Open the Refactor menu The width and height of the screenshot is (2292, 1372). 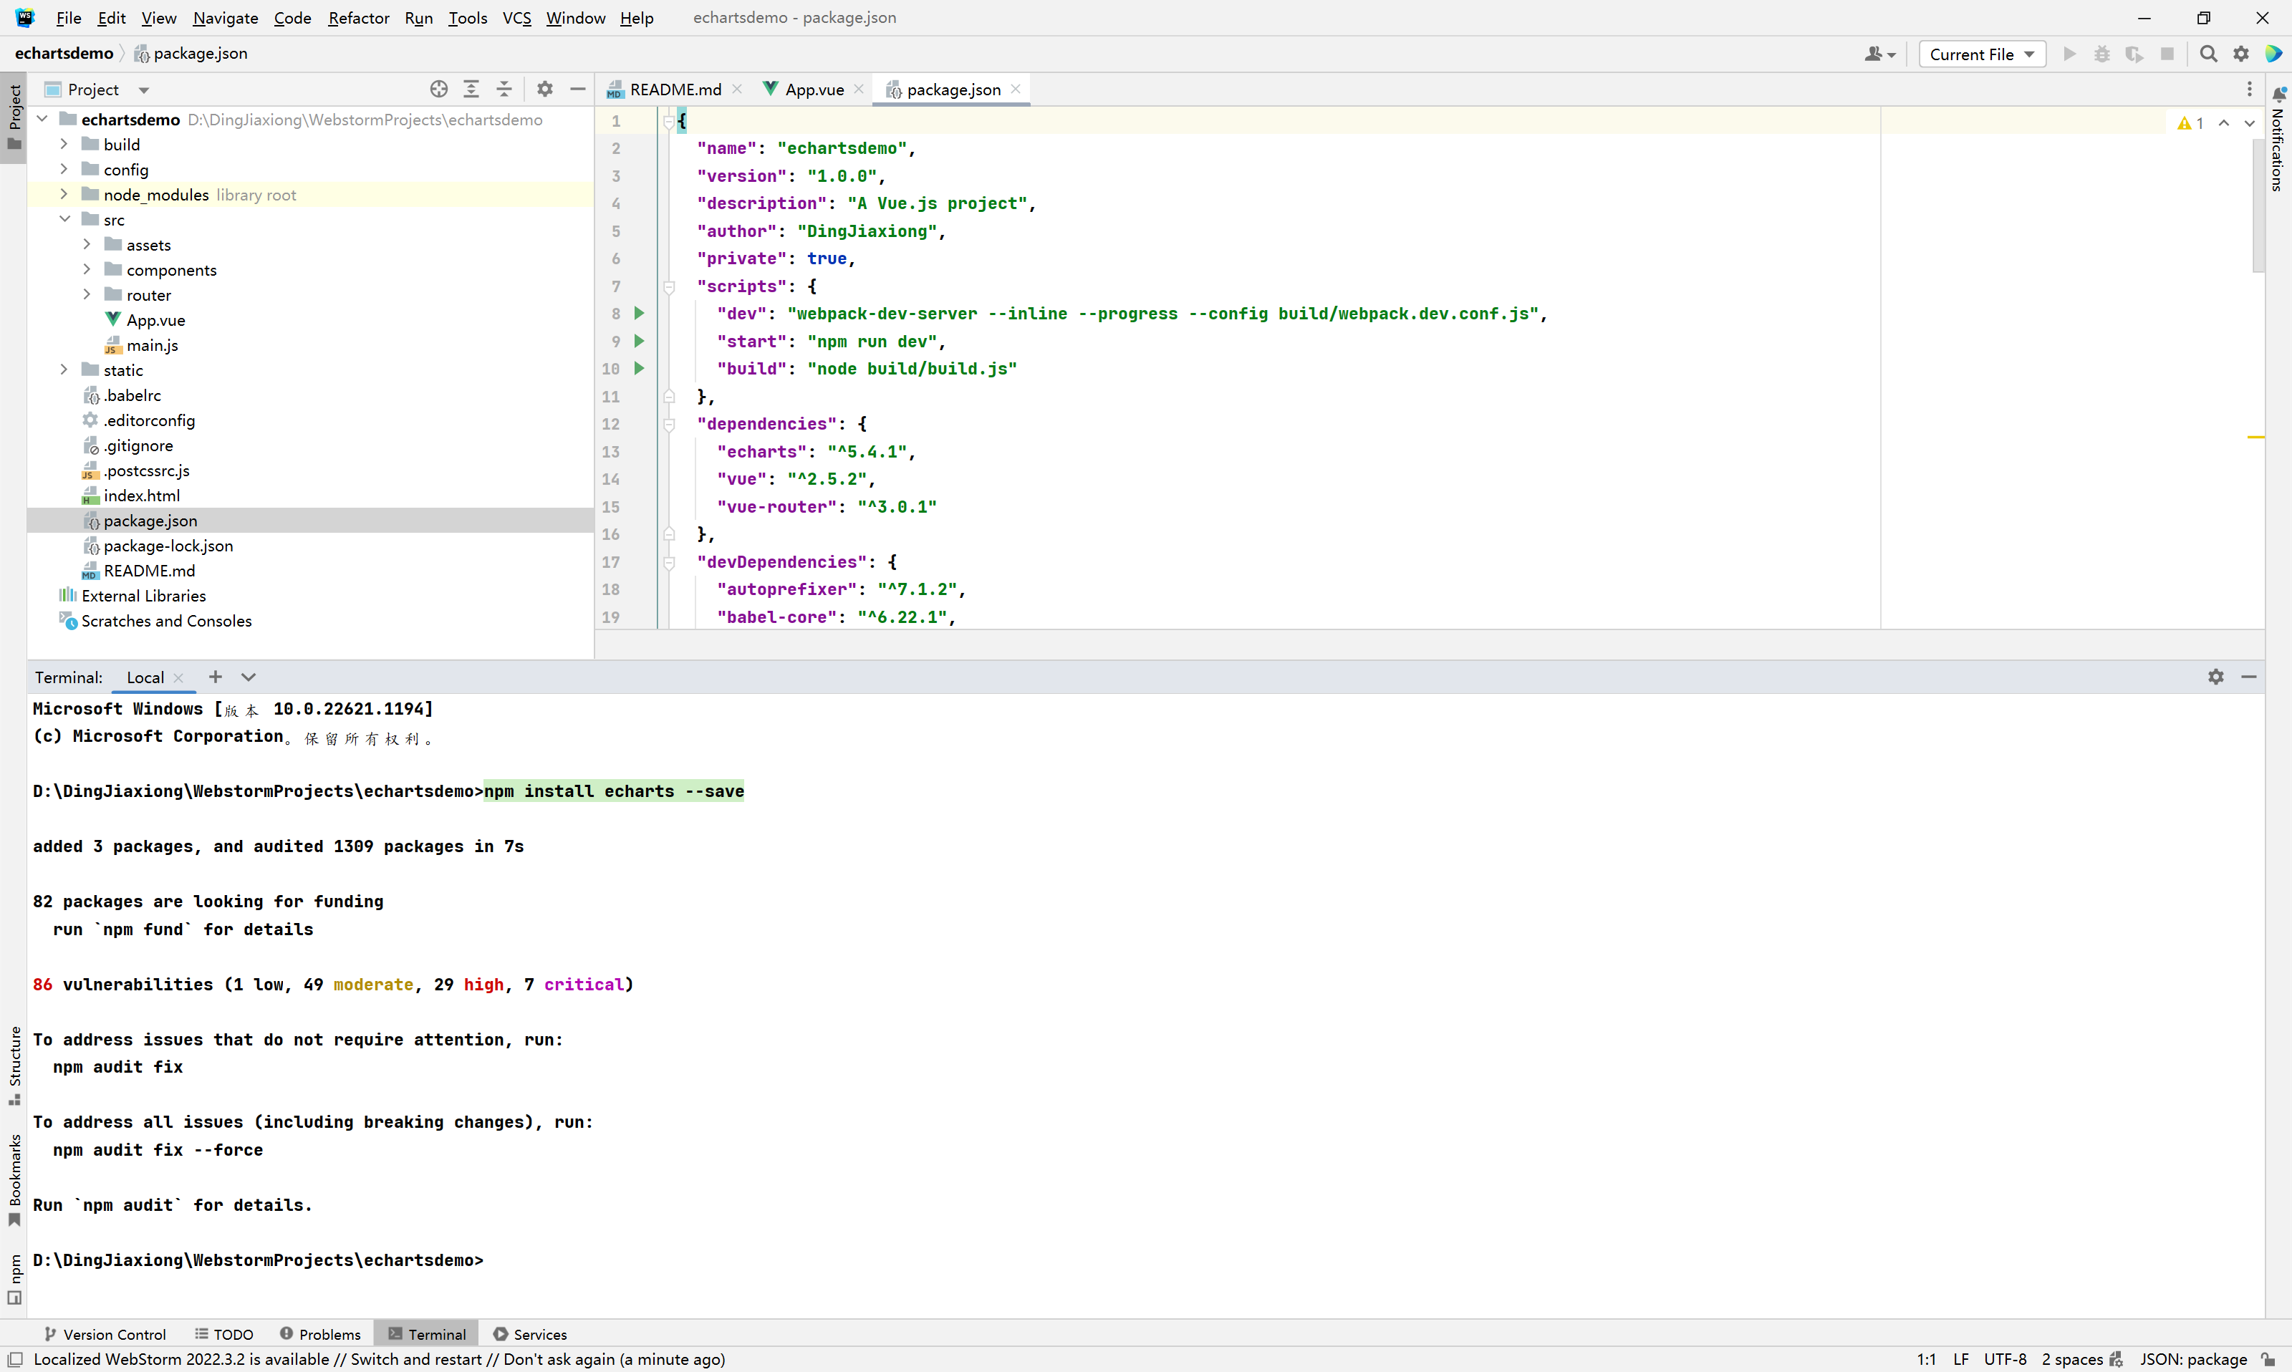[x=358, y=18]
